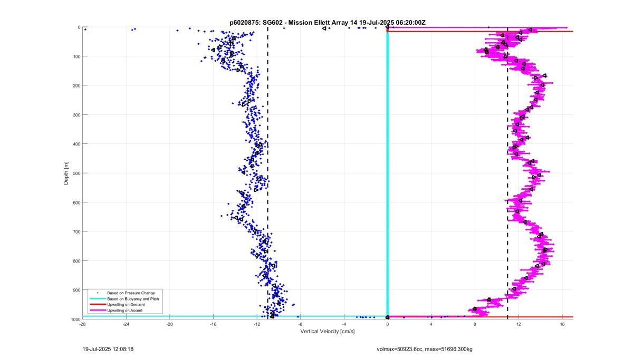Screen dimensions: 633x359
Task: Click x-axis tick label -28
Action: [82, 324]
